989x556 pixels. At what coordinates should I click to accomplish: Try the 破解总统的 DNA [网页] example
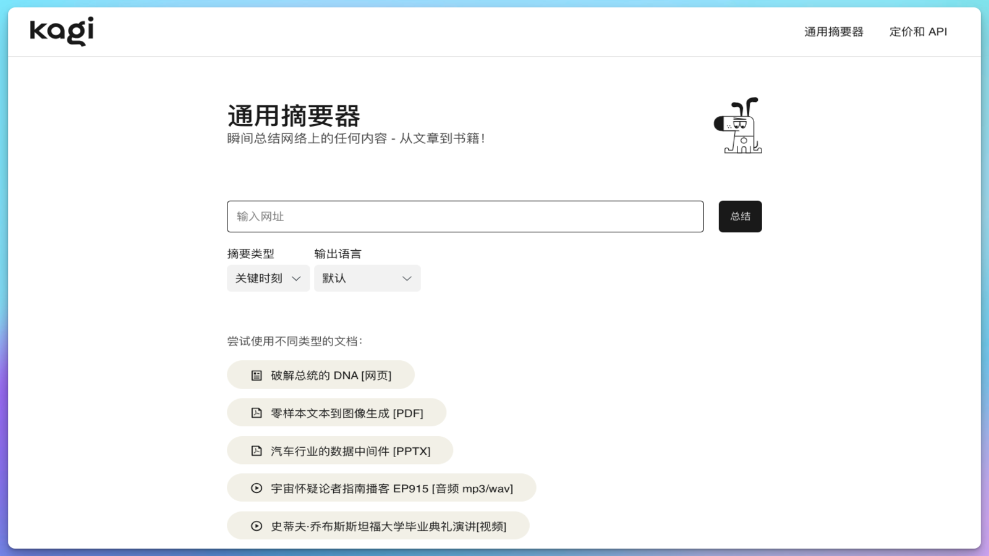[331, 376]
